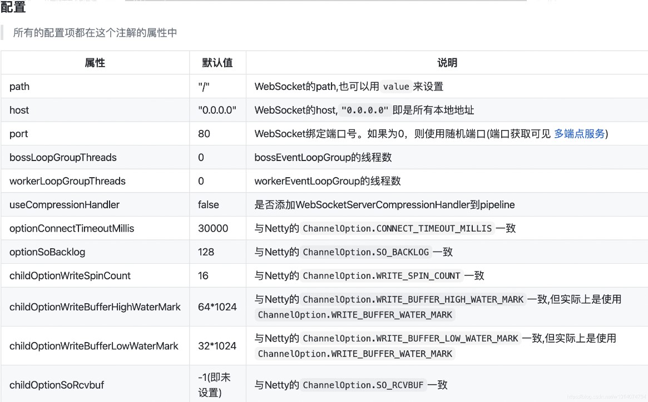Click the ChannelOption.SO_BACKLOG code snippet
Screen dimensions: 648x402
pyautogui.click(x=365, y=252)
